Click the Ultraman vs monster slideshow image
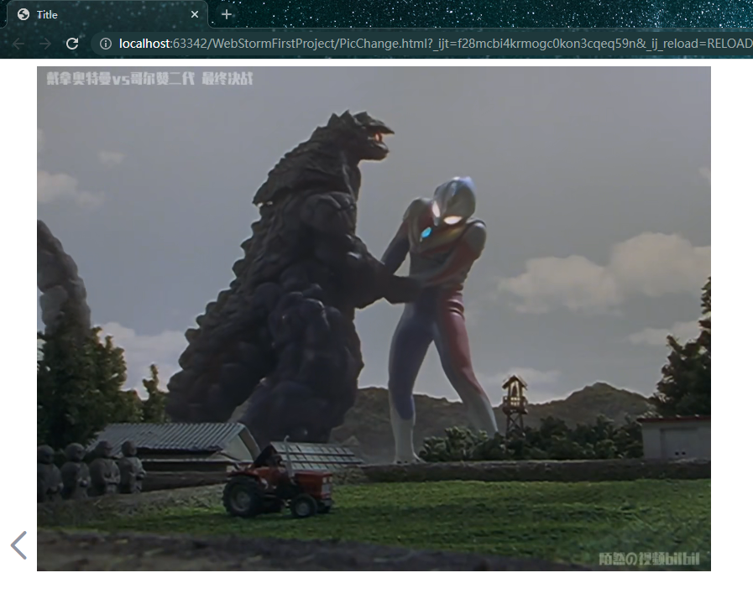This screenshot has height=604, width=753. 374,319
